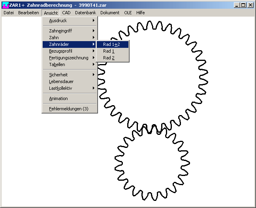Open the OLE menu
256x208 pixels.
[x=128, y=13]
